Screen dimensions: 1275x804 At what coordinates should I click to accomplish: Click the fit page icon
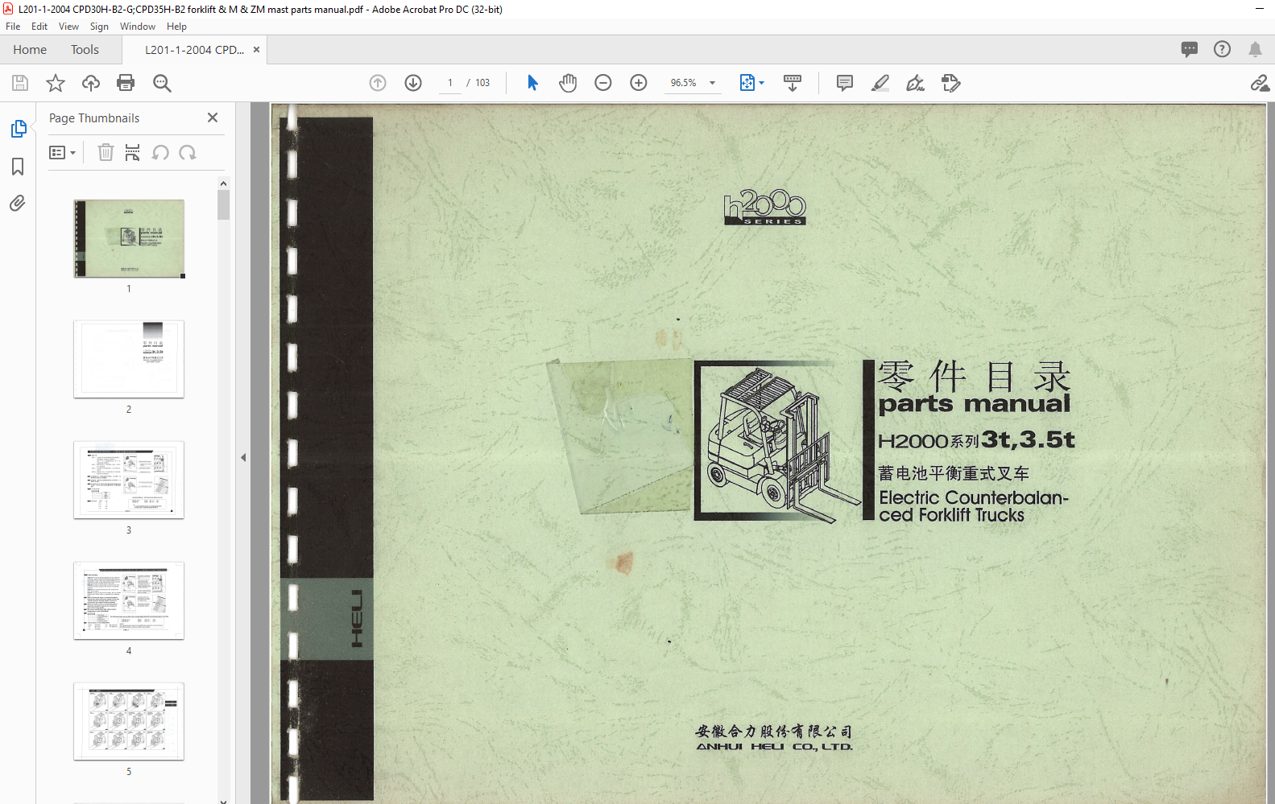point(747,83)
